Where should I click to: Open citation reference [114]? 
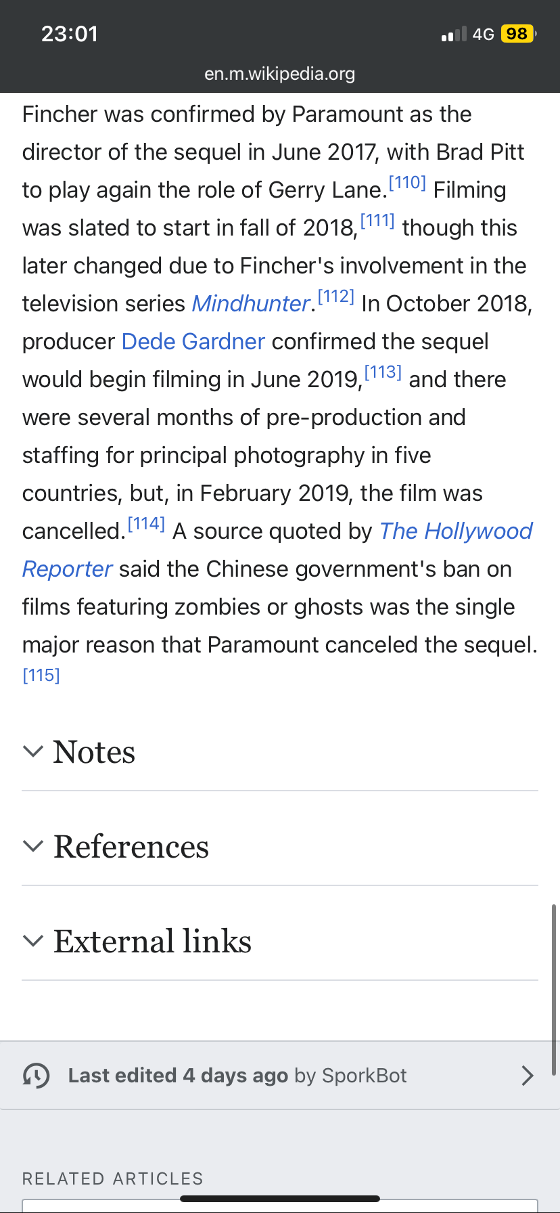point(146,523)
